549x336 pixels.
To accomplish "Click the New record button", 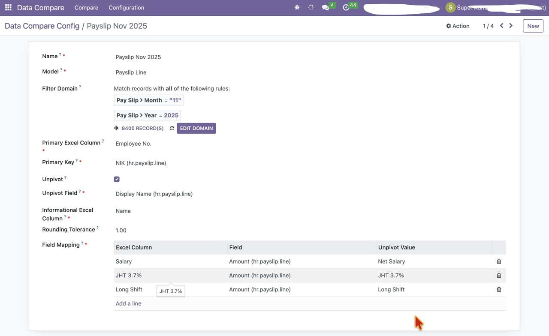I will tap(533, 26).
